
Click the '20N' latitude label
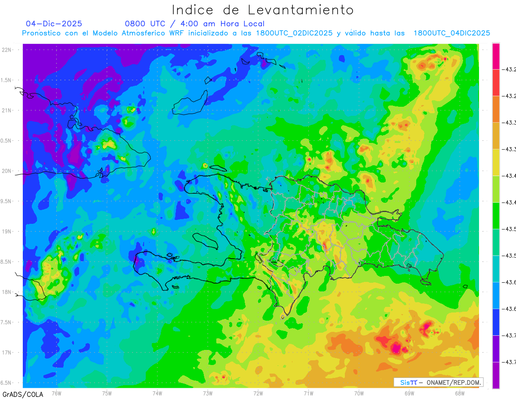(7, 171)
